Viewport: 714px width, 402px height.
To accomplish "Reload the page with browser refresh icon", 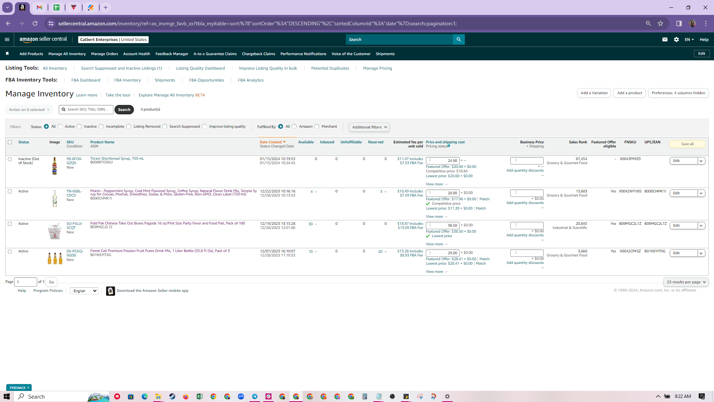I will click(x=35, y=23).
